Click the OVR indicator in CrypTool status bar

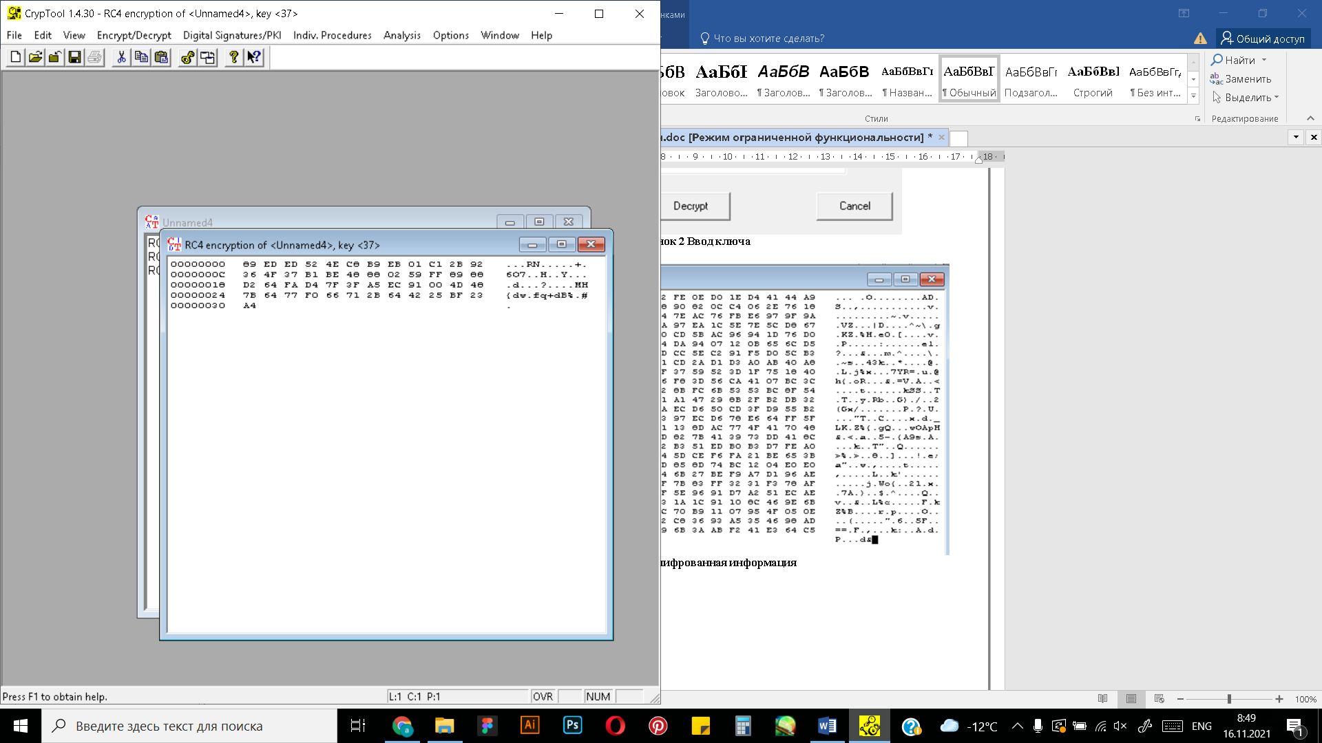543,696
